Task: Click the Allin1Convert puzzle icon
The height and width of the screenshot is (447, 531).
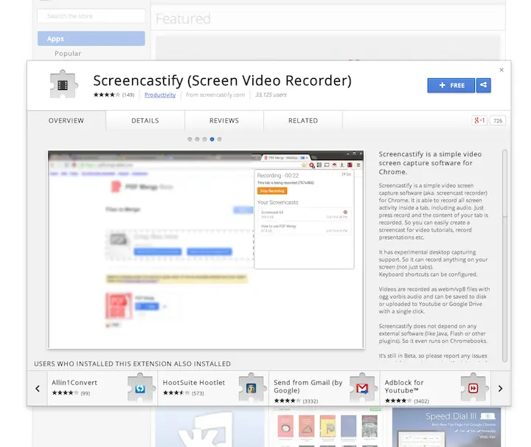Action: [140, 388]
